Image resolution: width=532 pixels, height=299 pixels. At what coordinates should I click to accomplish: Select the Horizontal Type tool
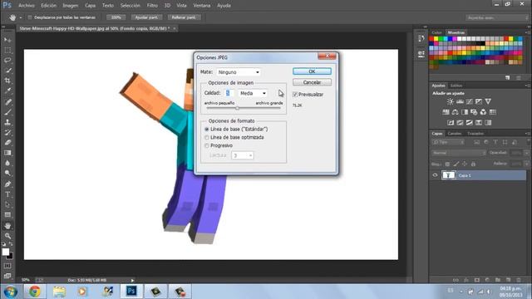7,194
